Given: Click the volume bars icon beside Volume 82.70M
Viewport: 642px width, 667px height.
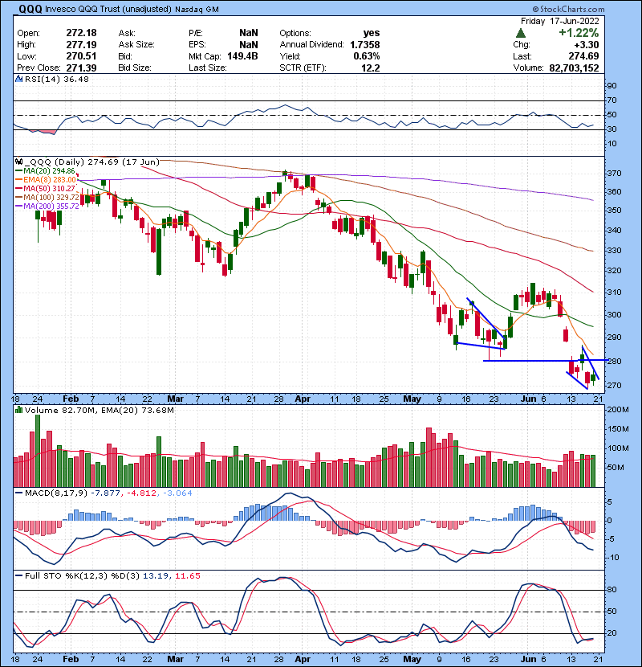Looking at the screenshot, I should [x=18, y=410].
